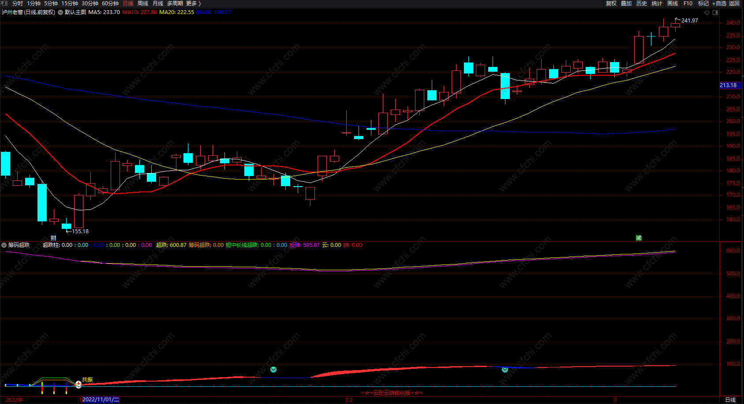Click the MA20: 222.55 readout
The image size is (744, 404).
tap(176, 12)
